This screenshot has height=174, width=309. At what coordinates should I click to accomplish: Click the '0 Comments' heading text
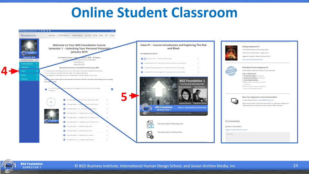[232, 121]
